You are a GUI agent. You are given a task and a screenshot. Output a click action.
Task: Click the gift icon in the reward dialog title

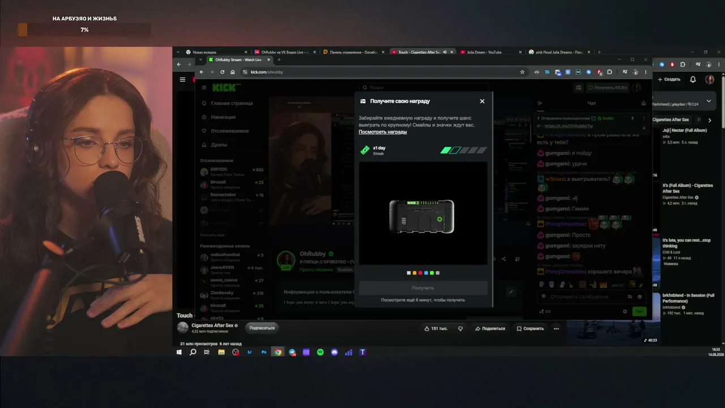[x=362, y=101]
